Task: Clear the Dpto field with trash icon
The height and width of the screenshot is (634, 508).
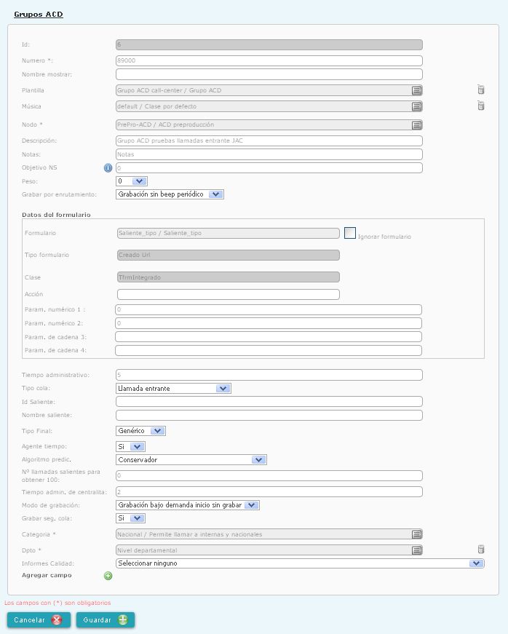Action: point(481,549)
